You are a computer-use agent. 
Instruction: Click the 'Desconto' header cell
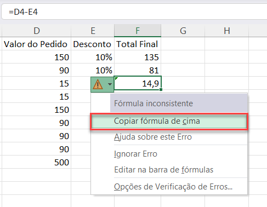[93, 44]
